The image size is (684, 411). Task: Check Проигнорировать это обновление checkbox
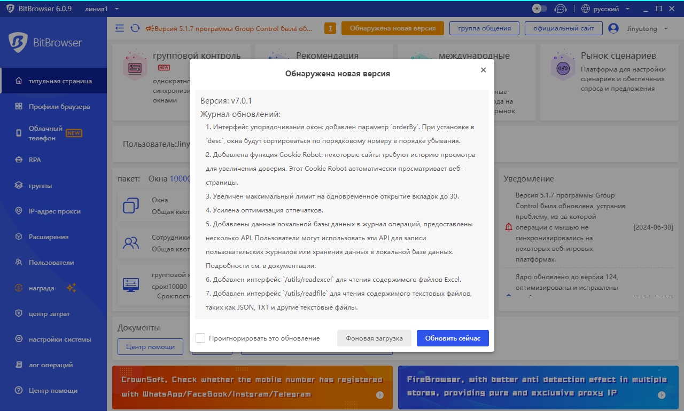200,338
